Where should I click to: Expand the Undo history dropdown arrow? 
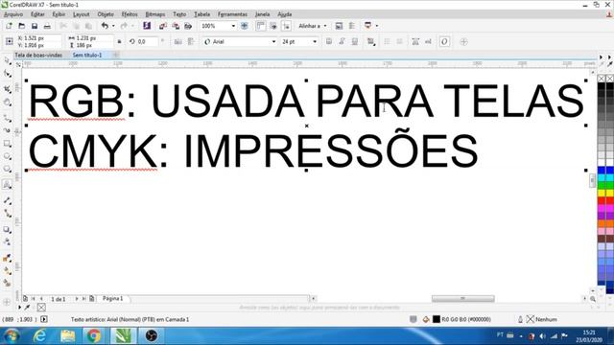pos(113,26)
